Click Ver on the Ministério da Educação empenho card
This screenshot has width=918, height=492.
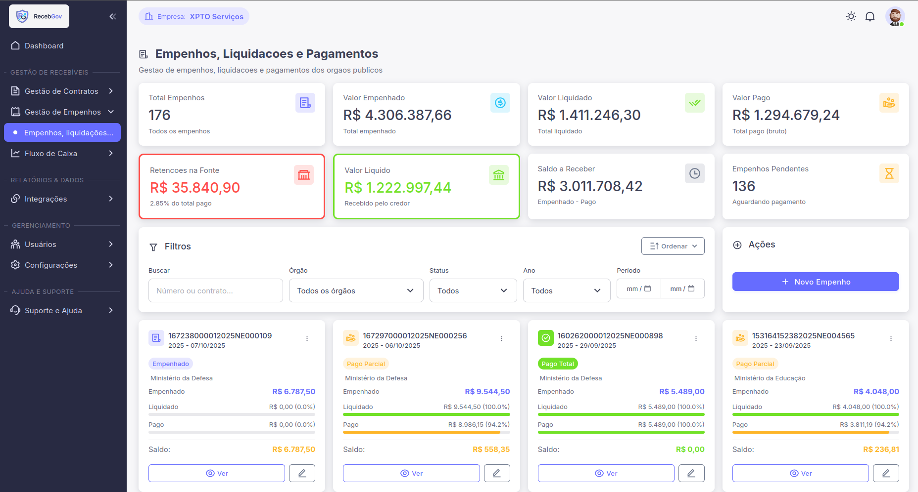[x=800, y=473]
